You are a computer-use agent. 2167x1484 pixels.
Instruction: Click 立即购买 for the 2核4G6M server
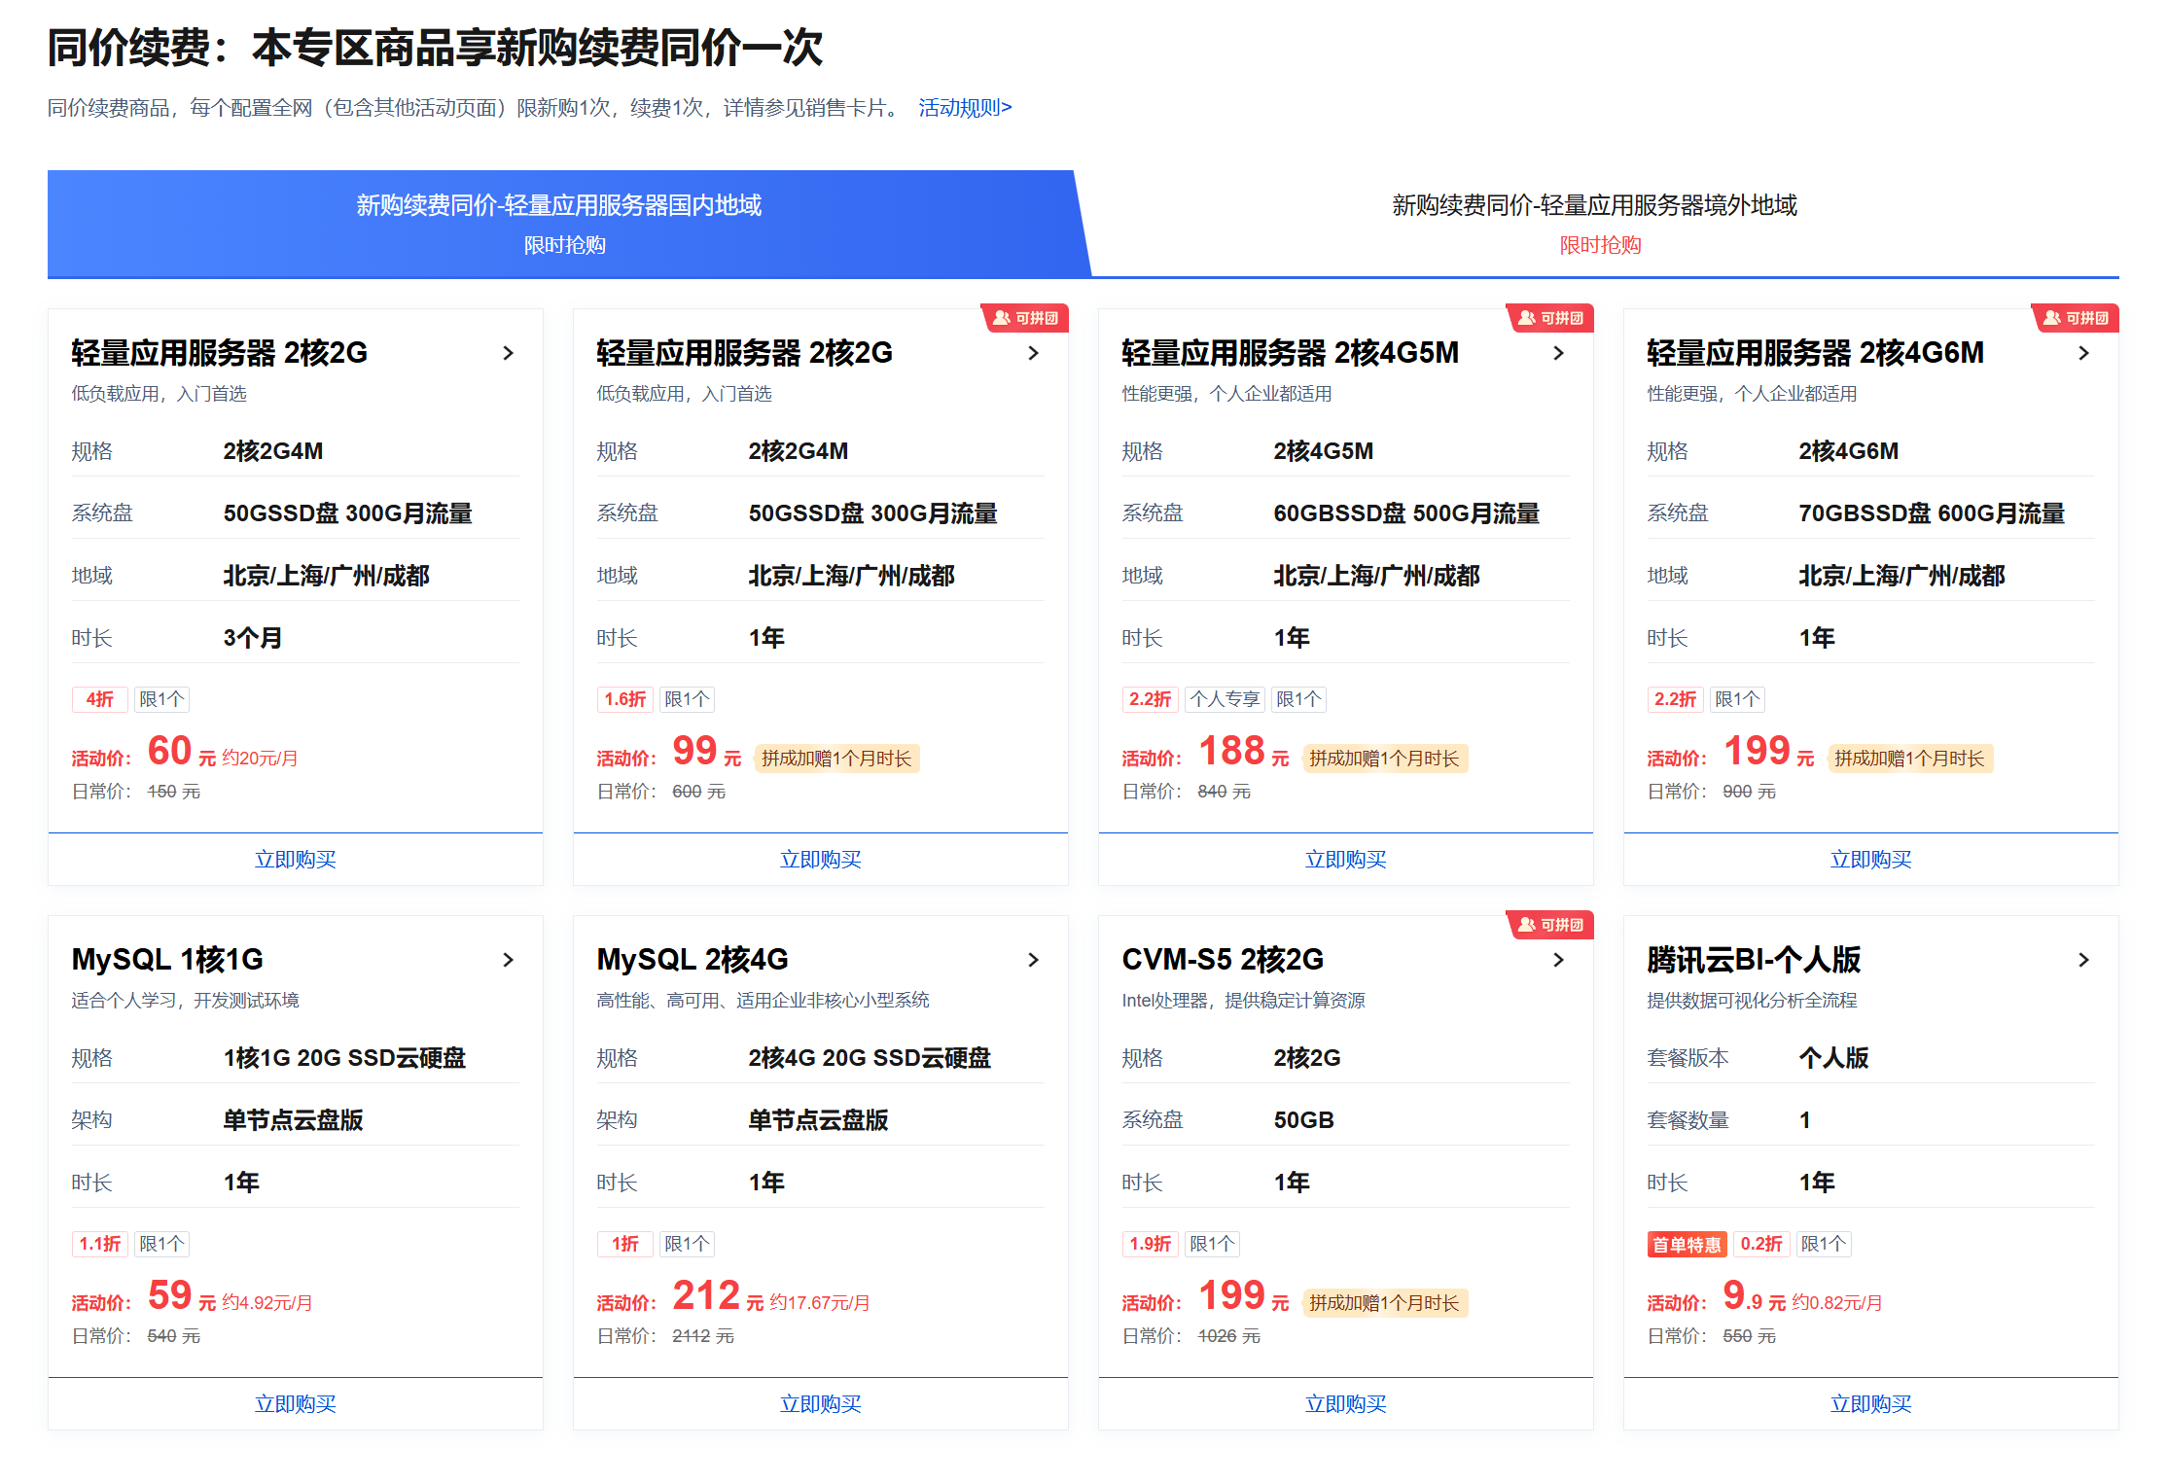(1871, 860)
